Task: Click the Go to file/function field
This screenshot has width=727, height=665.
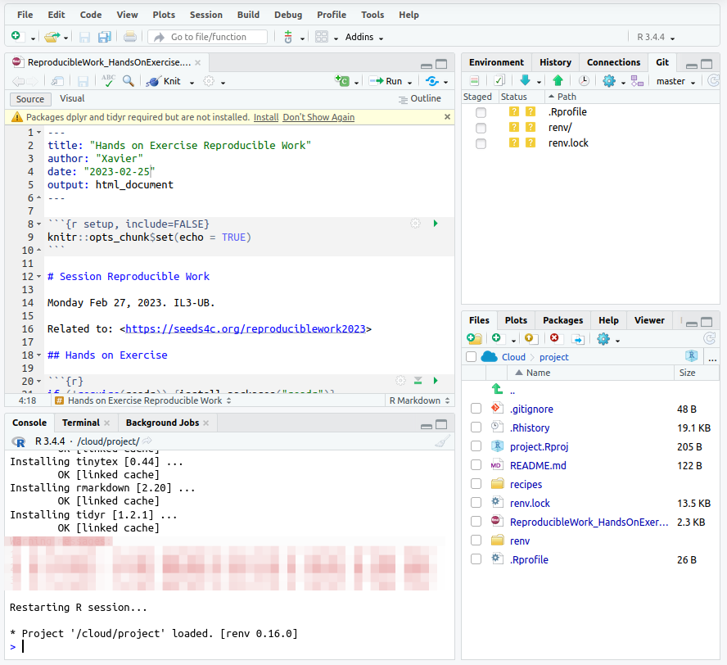Action: (x=208, y=37)
